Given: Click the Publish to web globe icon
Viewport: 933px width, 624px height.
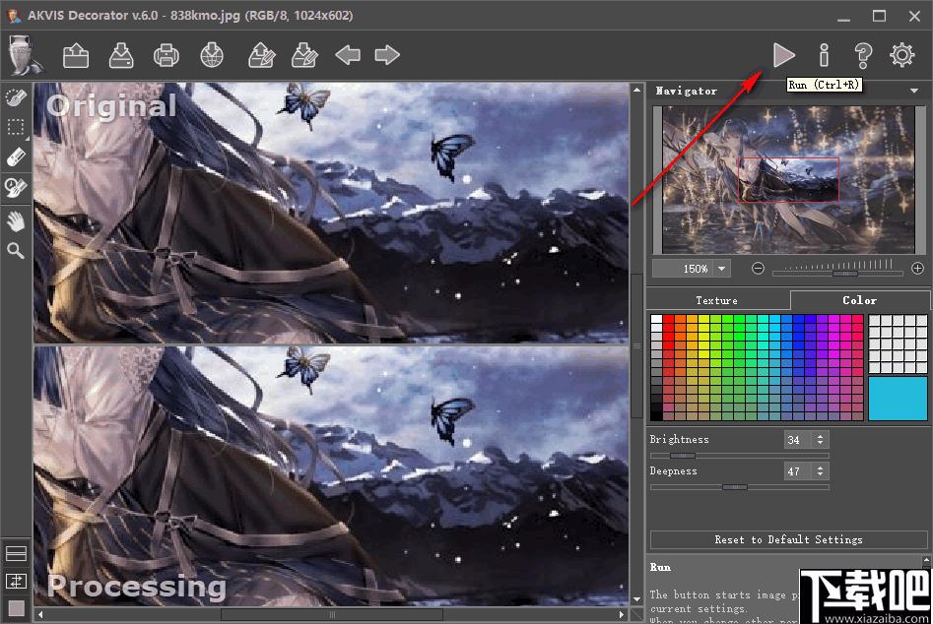Looking at the screenshot, I should click(x=212, y=56).
